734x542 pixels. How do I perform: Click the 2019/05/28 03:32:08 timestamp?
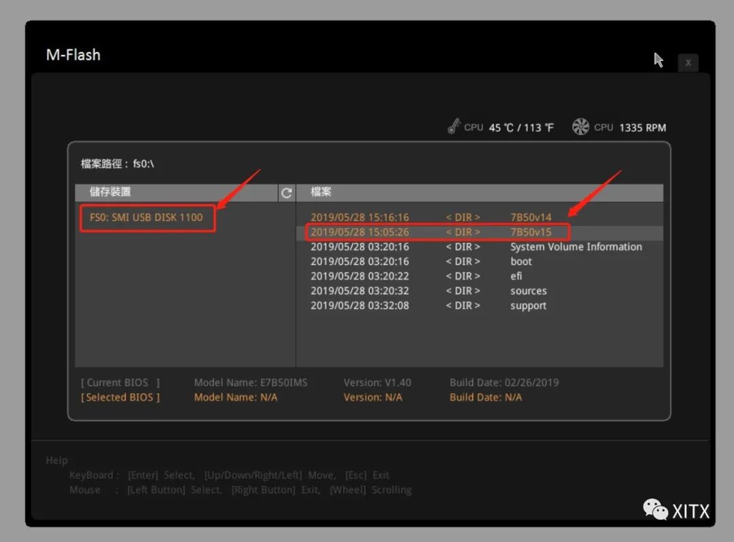(x=360, y=306)
